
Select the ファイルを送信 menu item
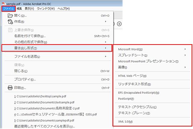[x=57, y=56]
